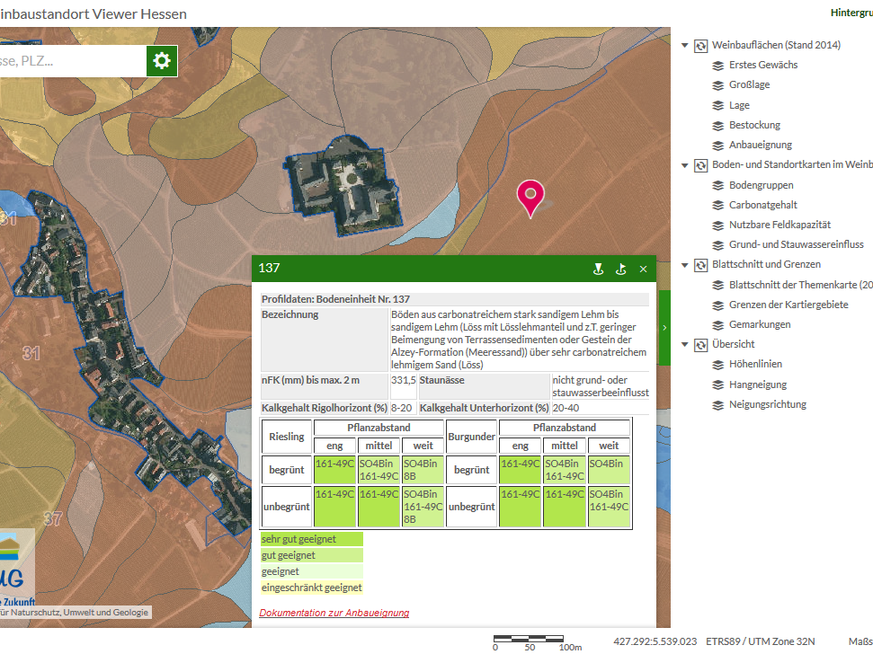Click the Hangneigung layer icon

click(717, 384)
